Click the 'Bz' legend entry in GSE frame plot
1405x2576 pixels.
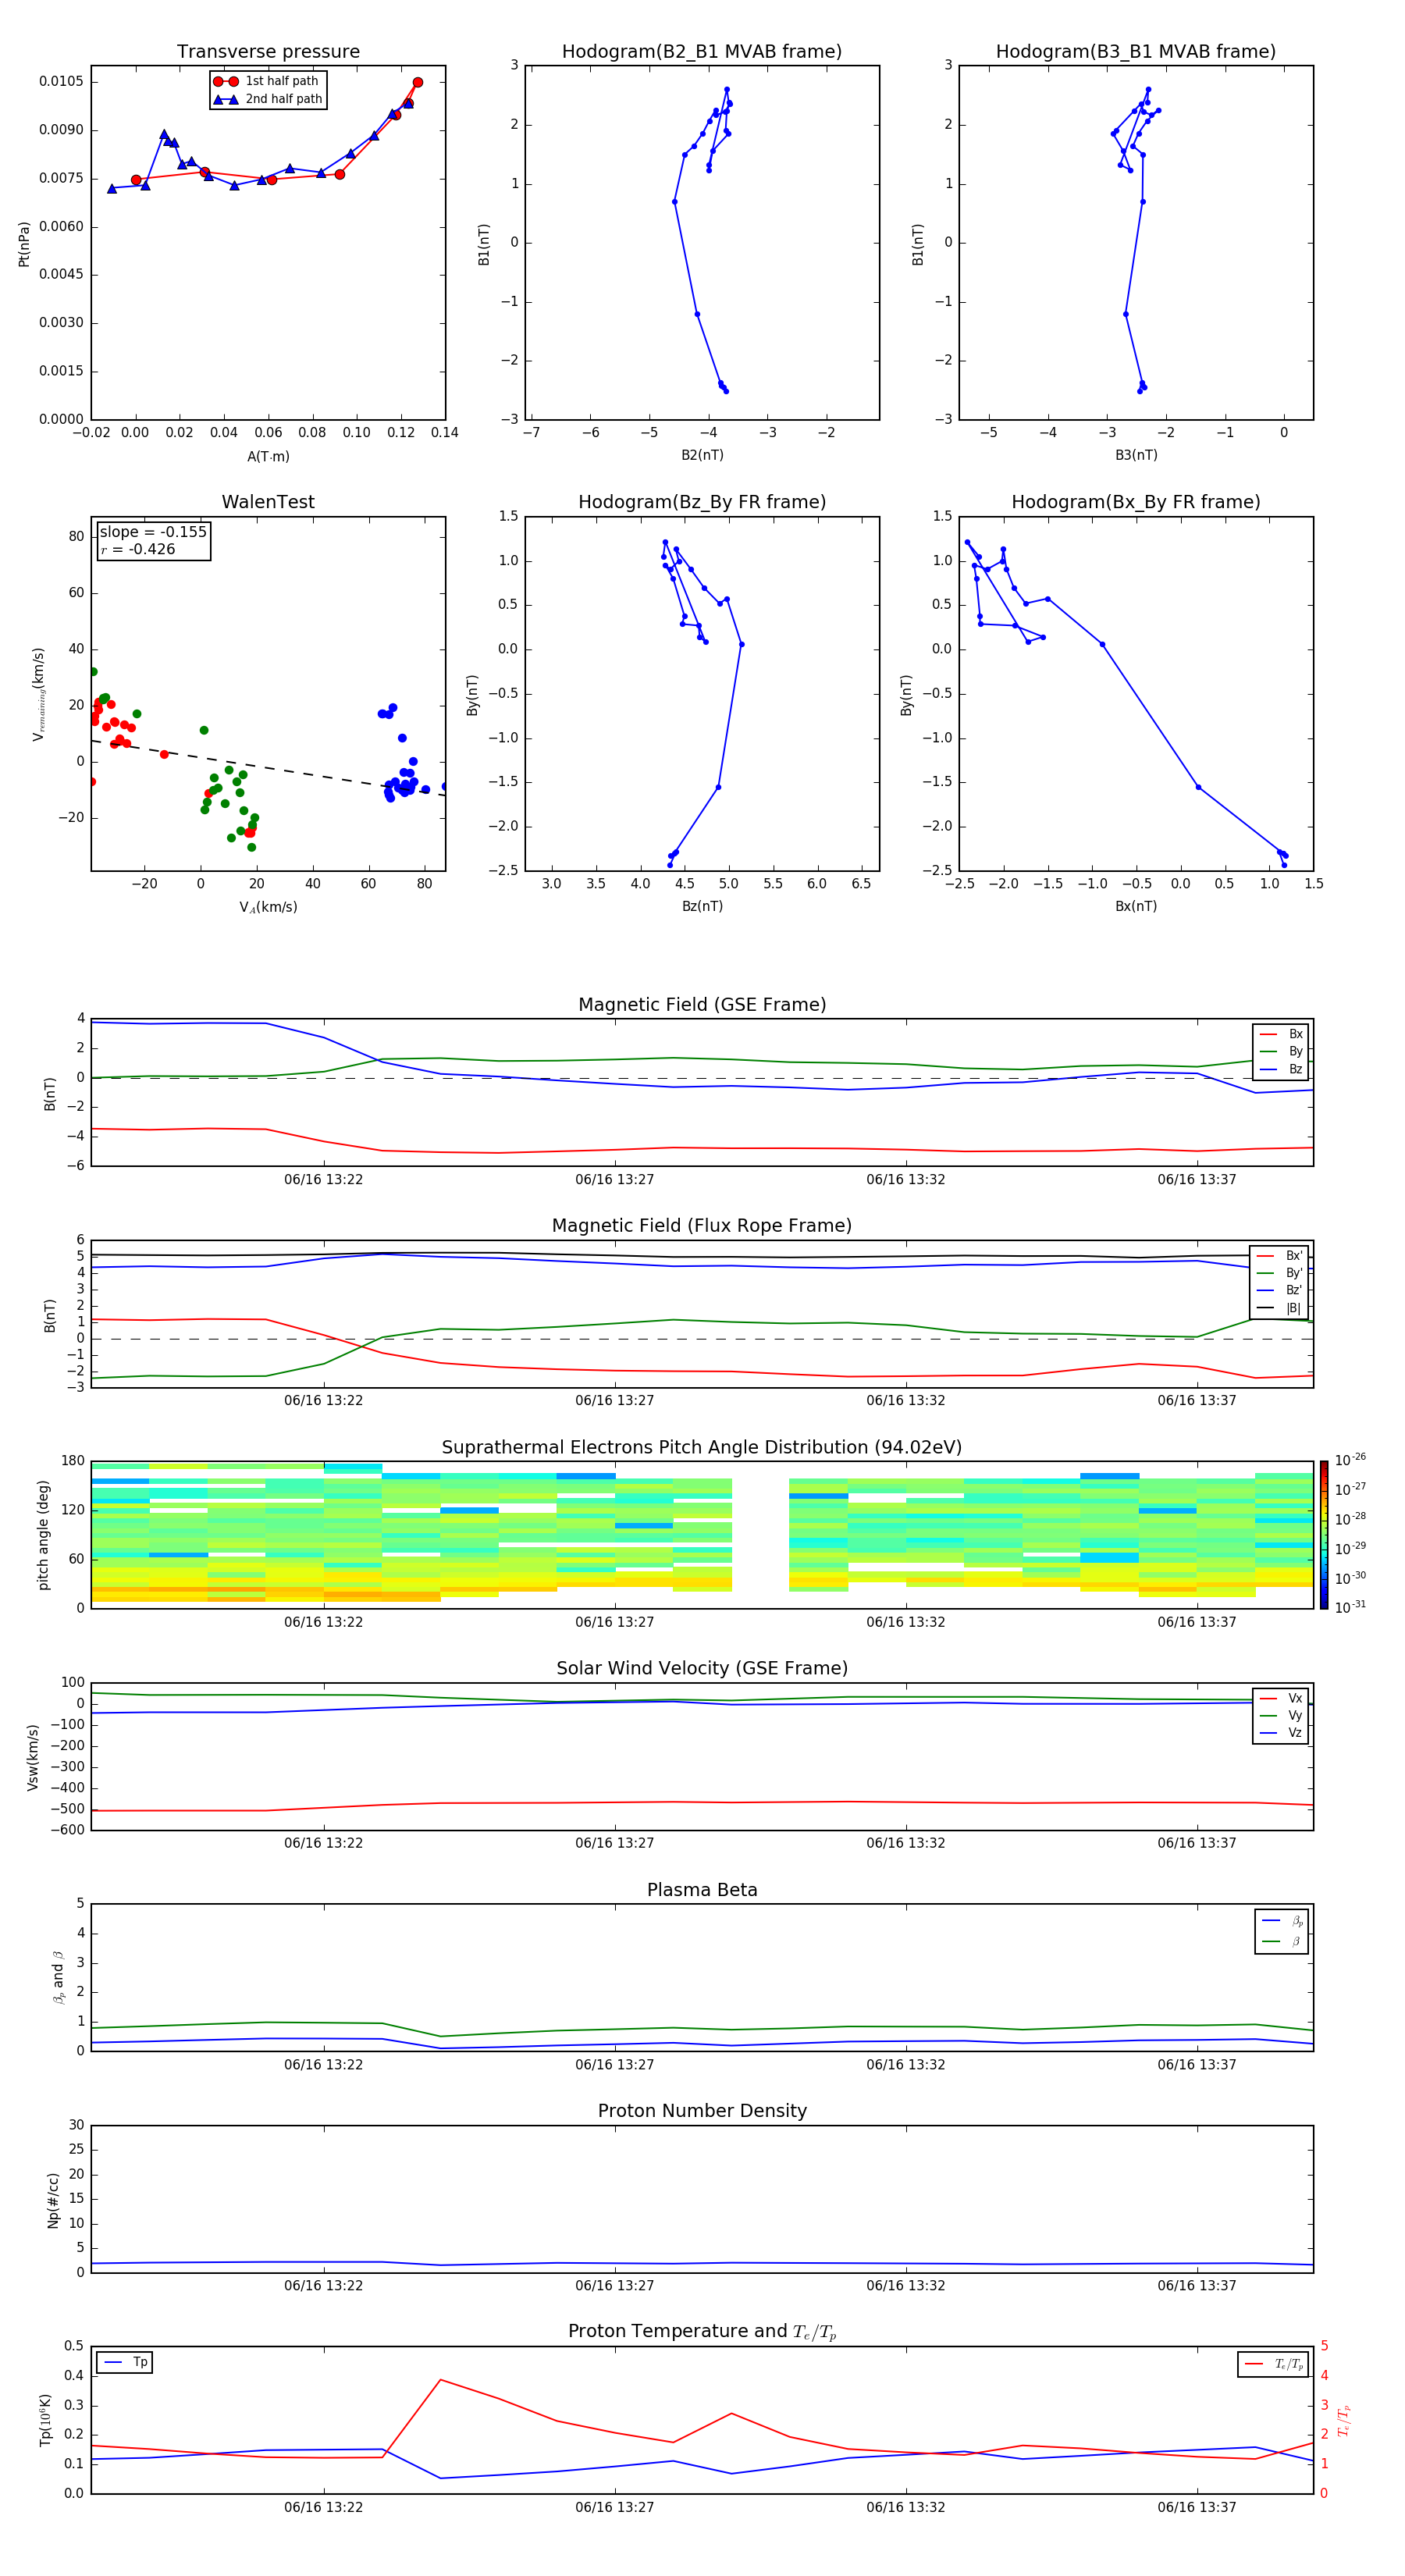coord(1282,1069)
